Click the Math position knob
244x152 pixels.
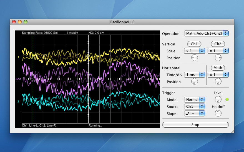[218, 81]
